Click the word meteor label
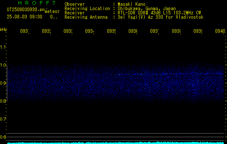Image resolution: width=227 pixels, height=144 pixels. tap(52, 12)
